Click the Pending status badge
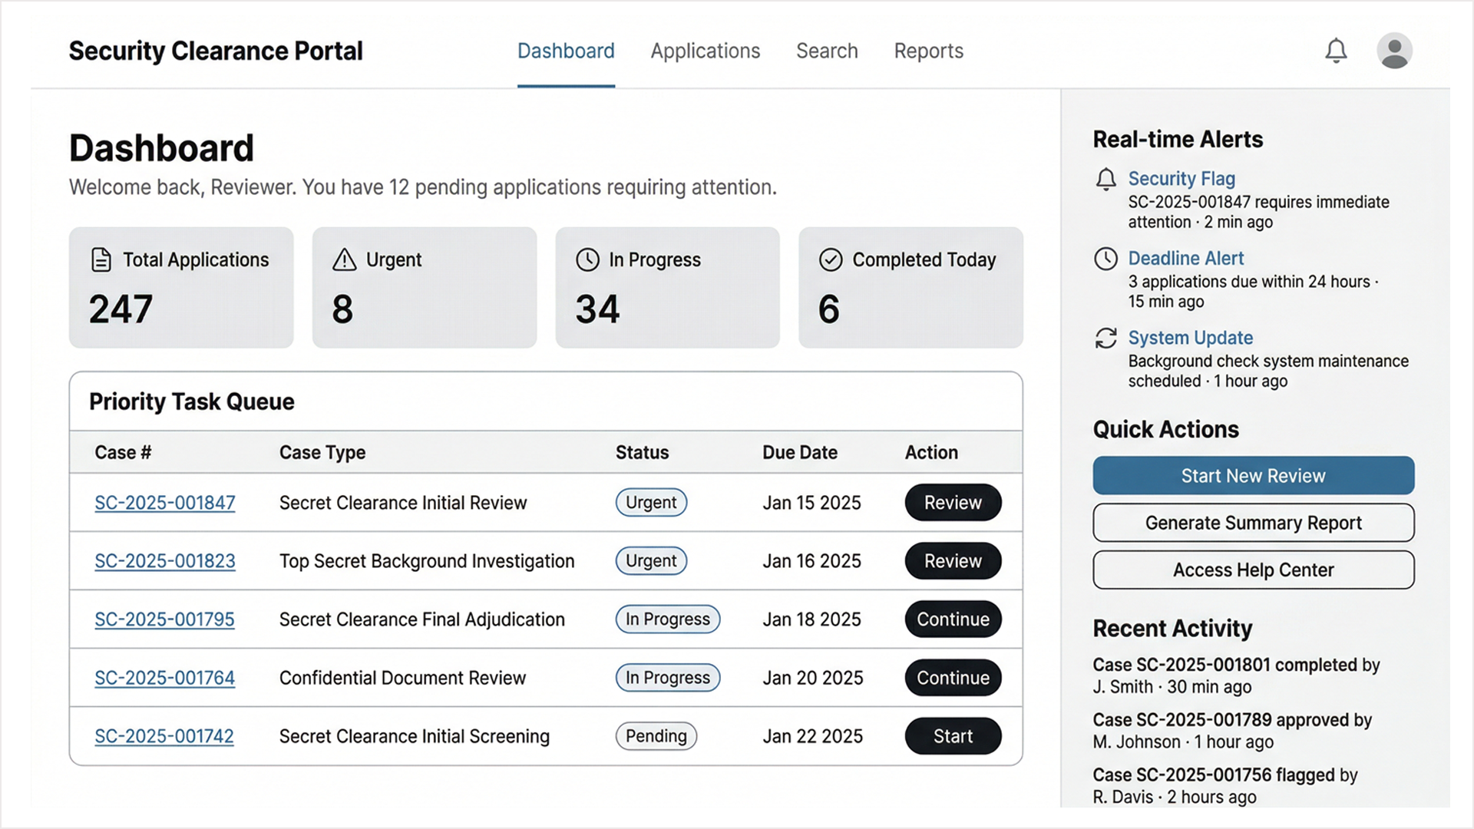Viewport: 1474px width, 829px height. [x=656, y=736]
